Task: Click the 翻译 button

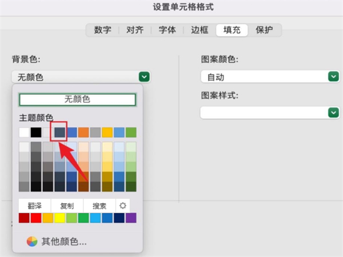Action: click(x=35, y=205)
